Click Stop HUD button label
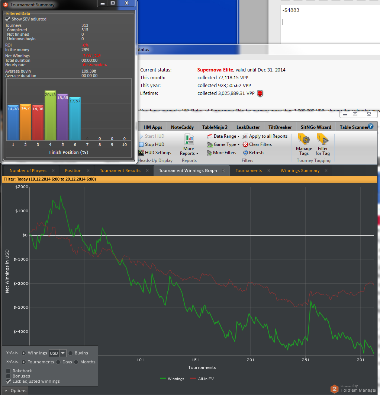The width and height of the screenshot is (380, 395). point(155,144)
